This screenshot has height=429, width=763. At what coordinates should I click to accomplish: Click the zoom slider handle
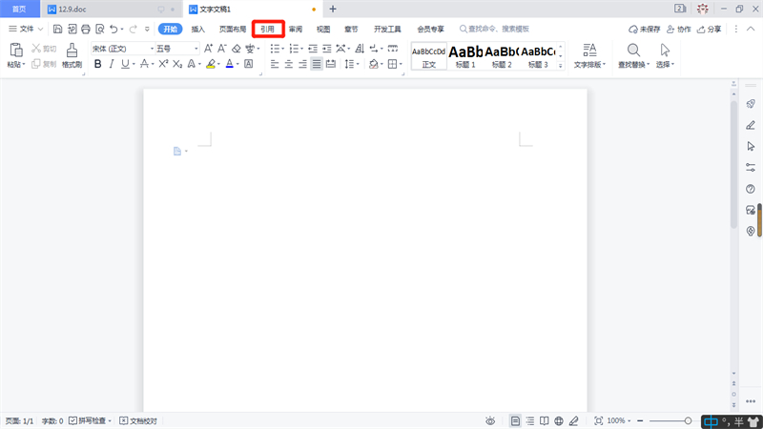coord(688,420)
